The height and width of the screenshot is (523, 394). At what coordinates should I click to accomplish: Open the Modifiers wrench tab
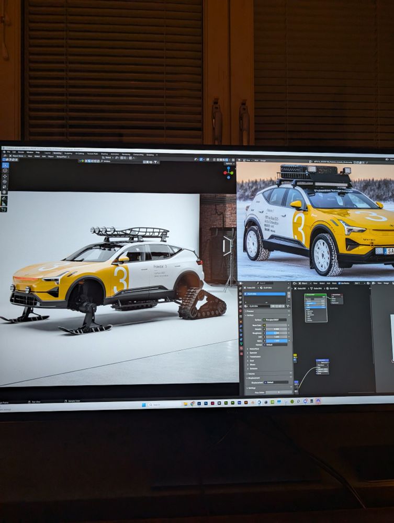[x=241, y=326]
